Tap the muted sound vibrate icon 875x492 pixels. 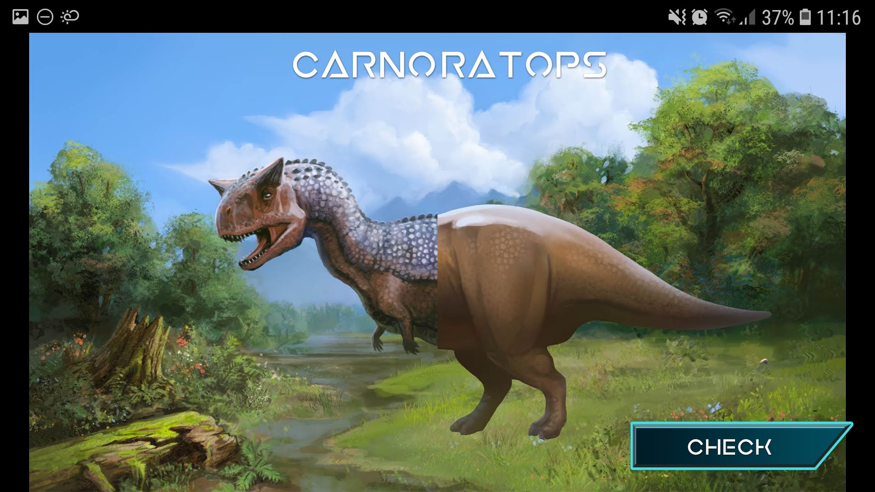coord(677,17)
